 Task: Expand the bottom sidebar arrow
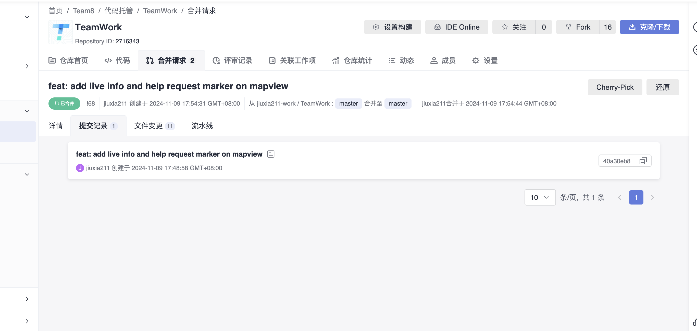[x=27, y=321]
